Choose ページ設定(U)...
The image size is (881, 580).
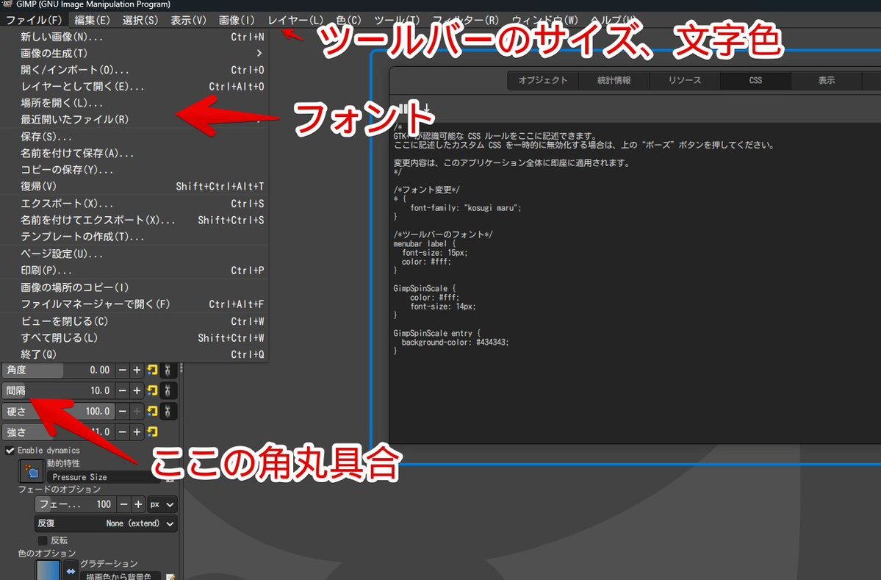[x=135, y=254]
